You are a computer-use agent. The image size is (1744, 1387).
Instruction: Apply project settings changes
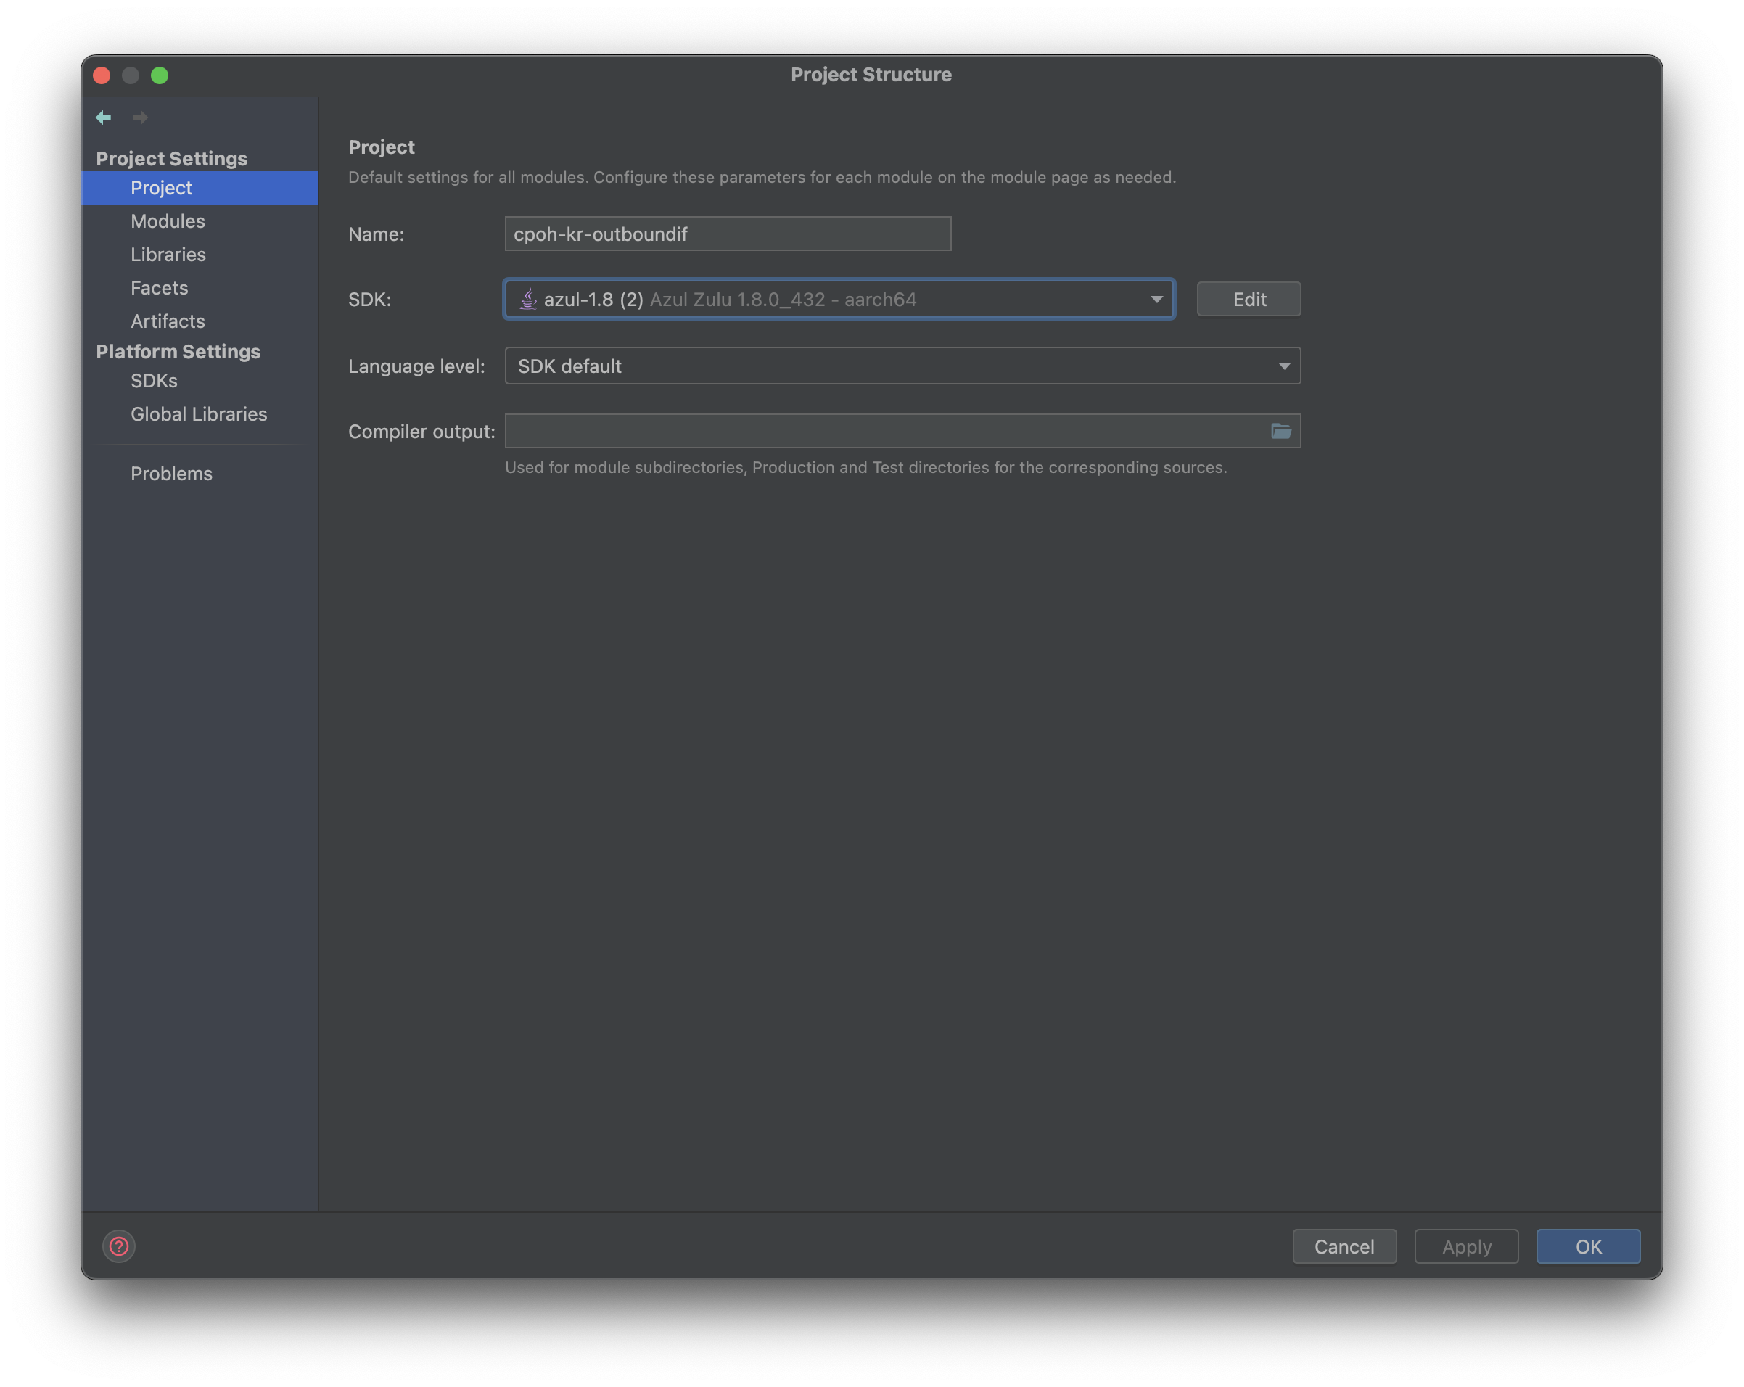click(1465, 1246)
